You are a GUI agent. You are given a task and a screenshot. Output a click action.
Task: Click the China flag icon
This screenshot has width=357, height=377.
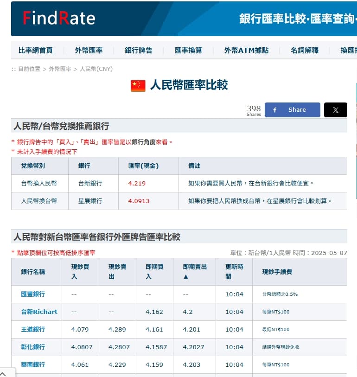[138, 86]
